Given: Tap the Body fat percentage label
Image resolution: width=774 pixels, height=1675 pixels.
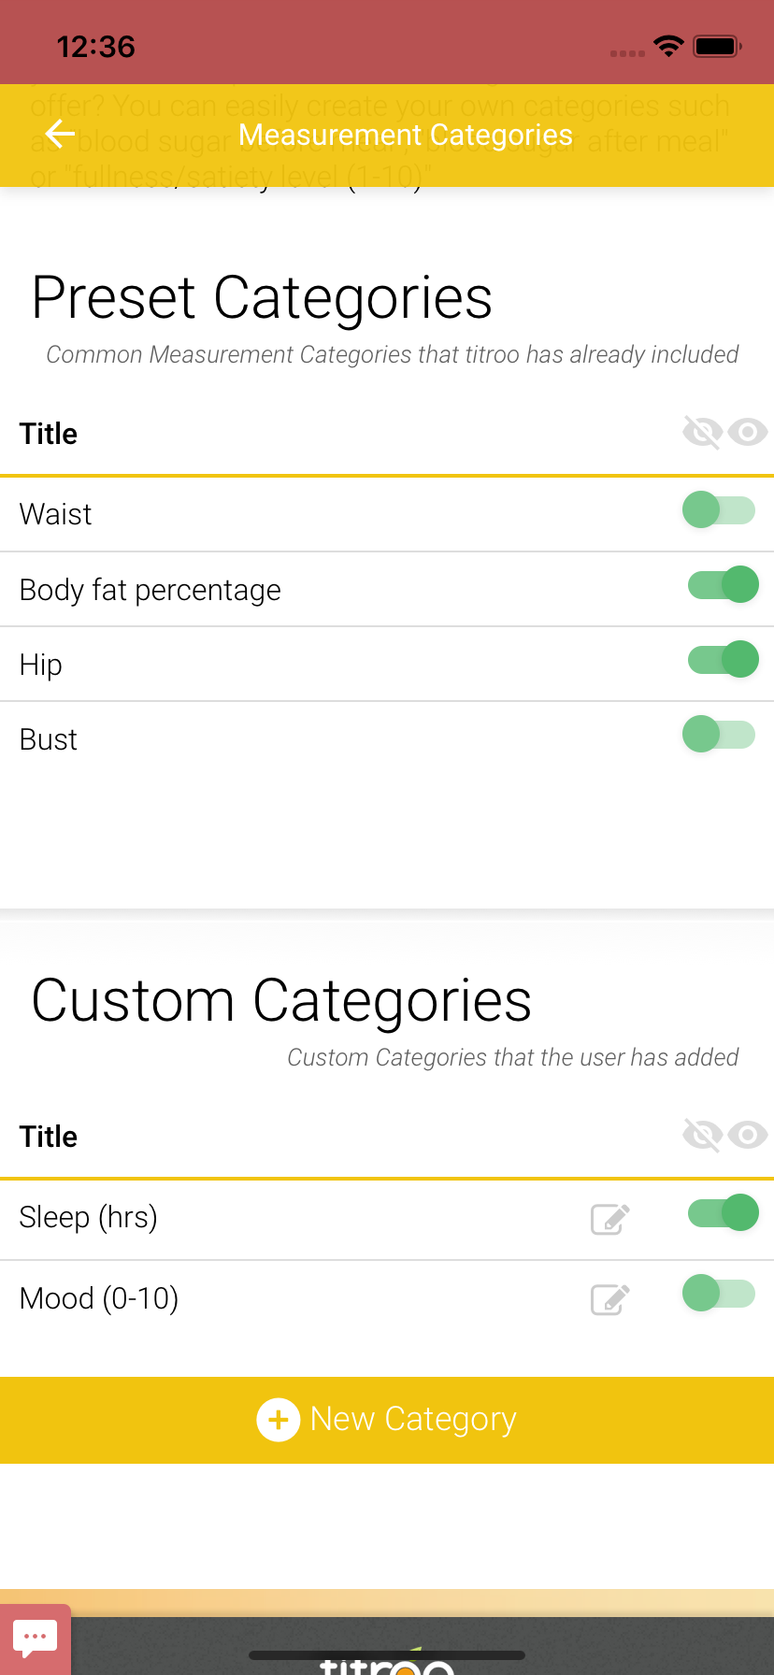Looking at the screenshot, I should tap(150, 590).
